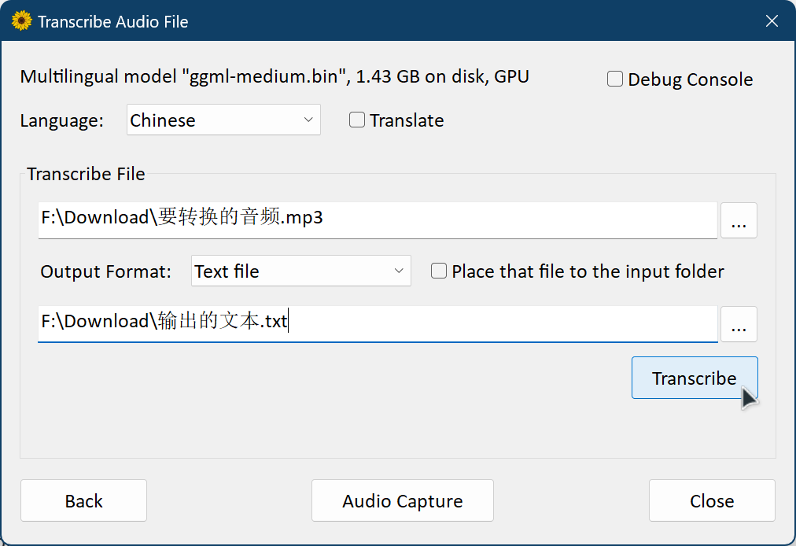Image resolution: width=796 pixels, height=546 pixels.
Task: Click the ggml-medium.bin model info text
Action: point(274,76)
